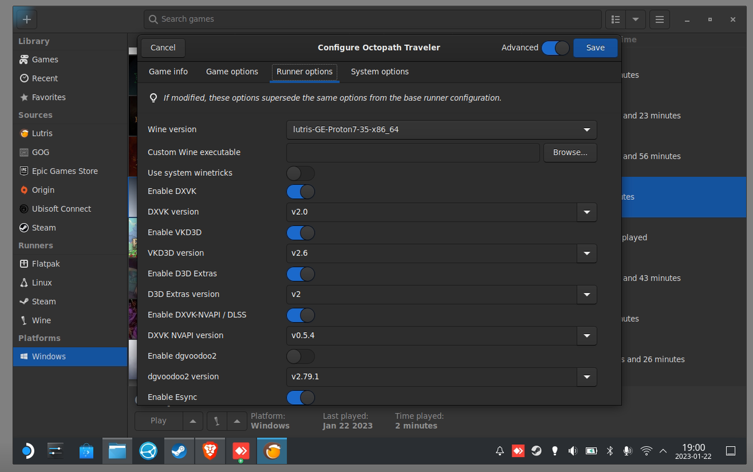Open Steam from the taskbar
The height and width of the screenshot is (472, 753).
(x=179, y=451)
